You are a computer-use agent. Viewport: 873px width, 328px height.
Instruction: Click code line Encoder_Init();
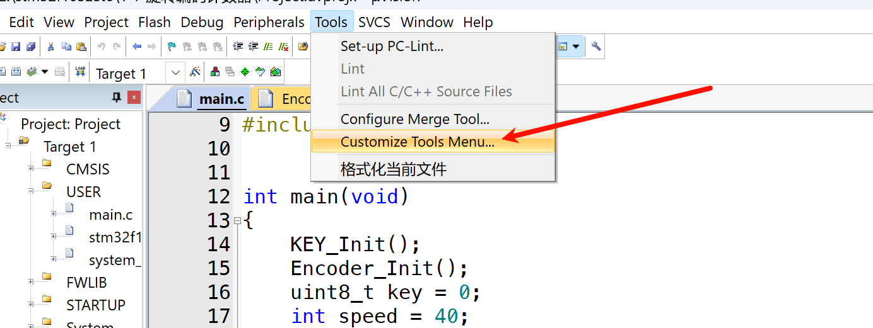click(379, 269)
